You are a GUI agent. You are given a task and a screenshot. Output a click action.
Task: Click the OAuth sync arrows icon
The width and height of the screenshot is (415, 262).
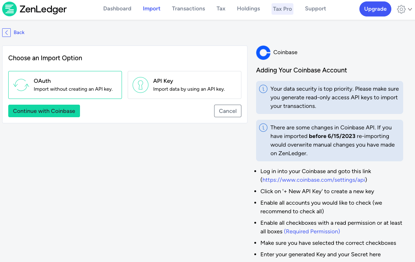click(21, 85)
